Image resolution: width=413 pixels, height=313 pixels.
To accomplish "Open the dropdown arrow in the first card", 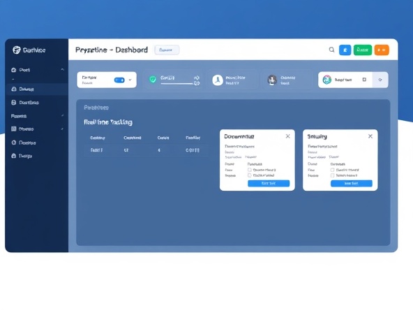I will (x=130, y=80).
